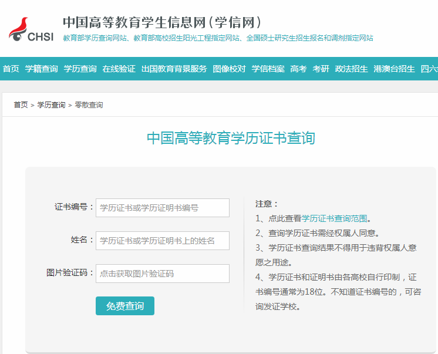Click the 姓名： label

[x=82, y=240]
